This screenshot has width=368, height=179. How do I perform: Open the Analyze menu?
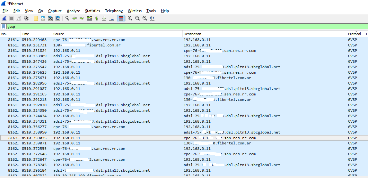pos(73,11)
